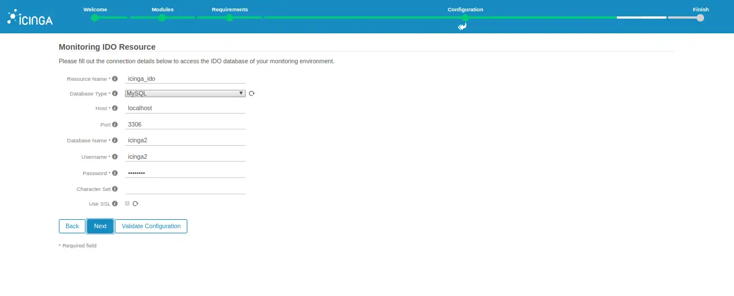Focus the Host field containing localhost

click(185, 107)
